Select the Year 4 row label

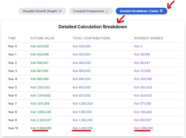12,79
